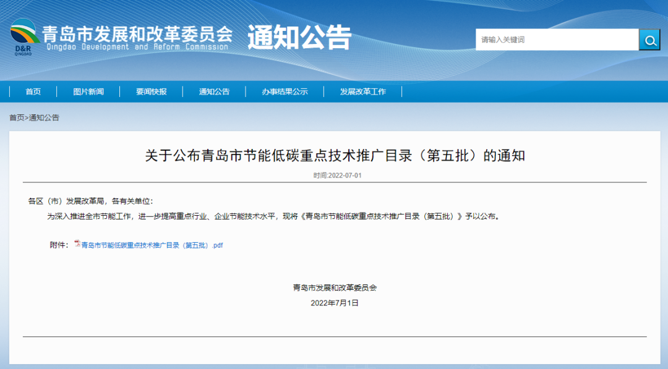Click the 青岛市发展和改革委员会 site title in the header
This screenshot has height=369, width=668.
[x=137, y=33]
